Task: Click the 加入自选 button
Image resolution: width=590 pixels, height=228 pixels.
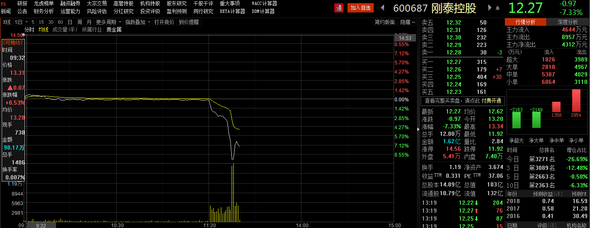Action: click(360, 8)
